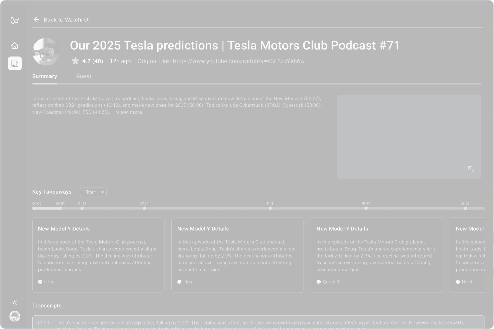
Task: Jump to the 29:23 timeline marker
Action: coord(465,208)
